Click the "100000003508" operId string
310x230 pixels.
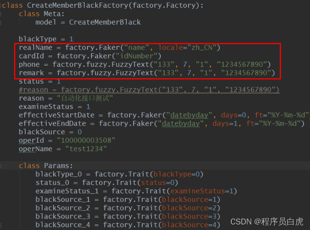point(86,141)
